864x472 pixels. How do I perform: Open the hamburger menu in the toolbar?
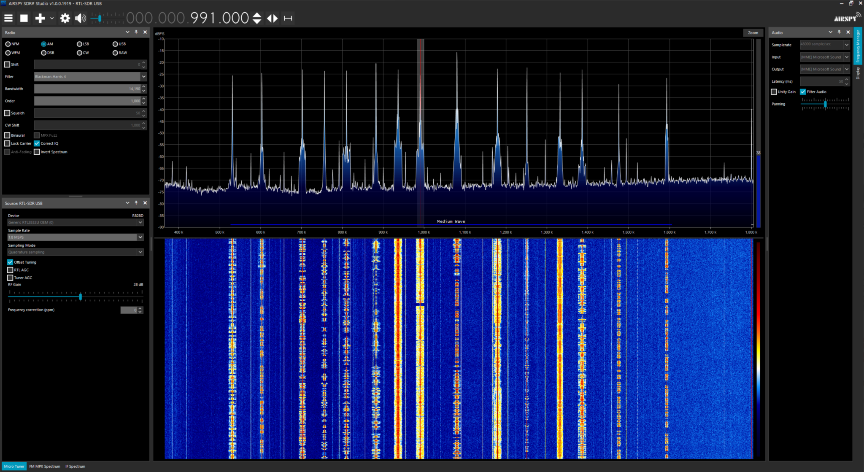point(8,18)
